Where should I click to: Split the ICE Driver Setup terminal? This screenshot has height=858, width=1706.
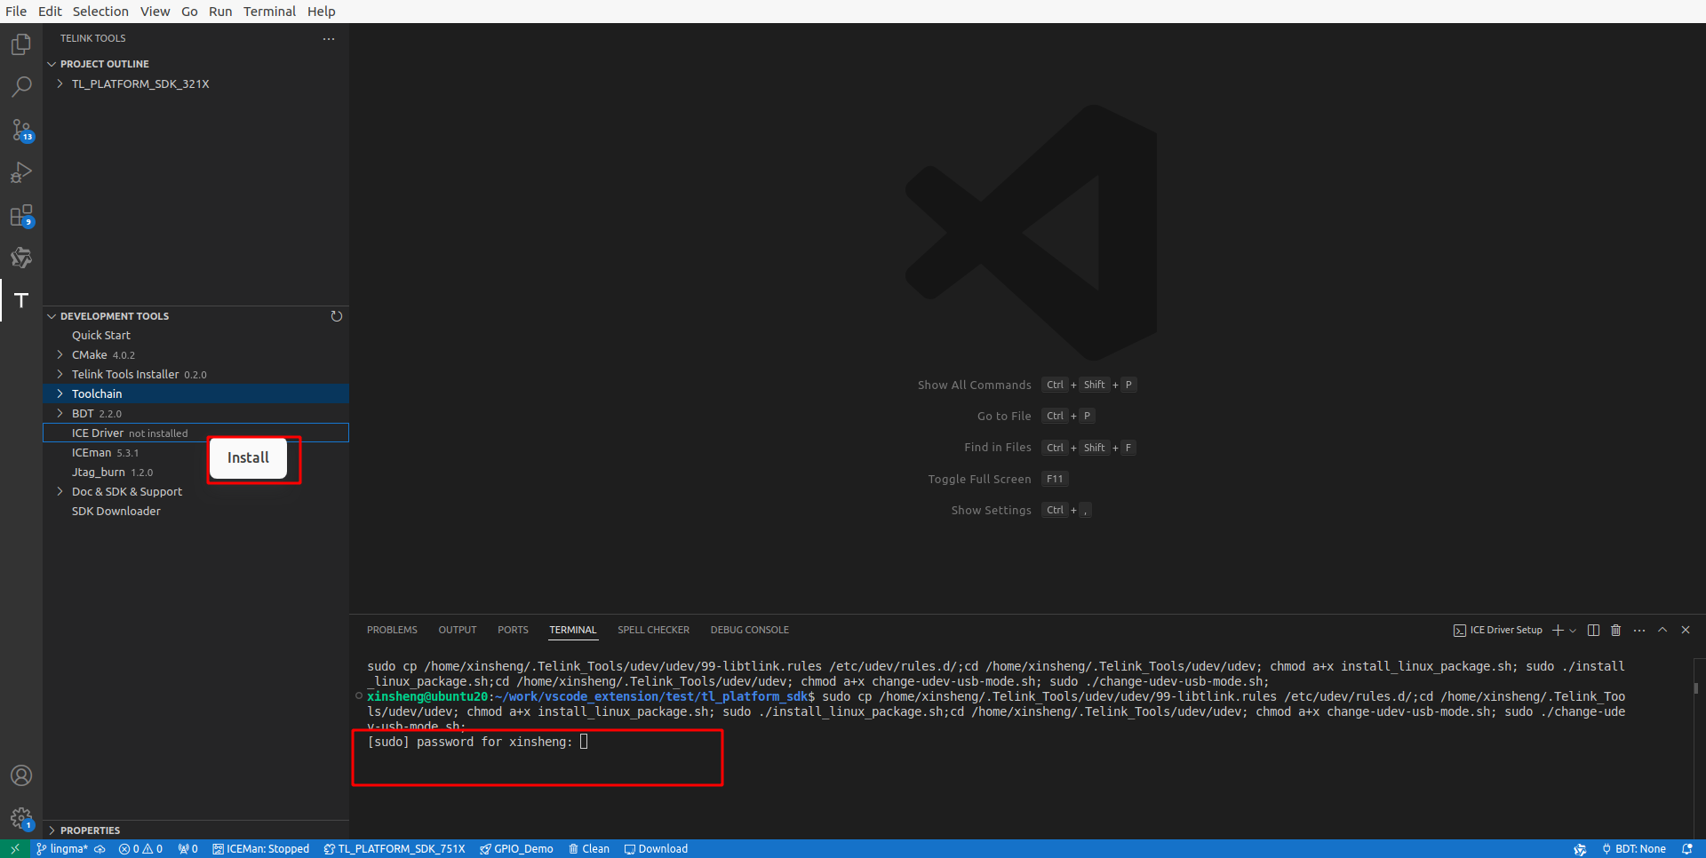[x=1593, y=630]
